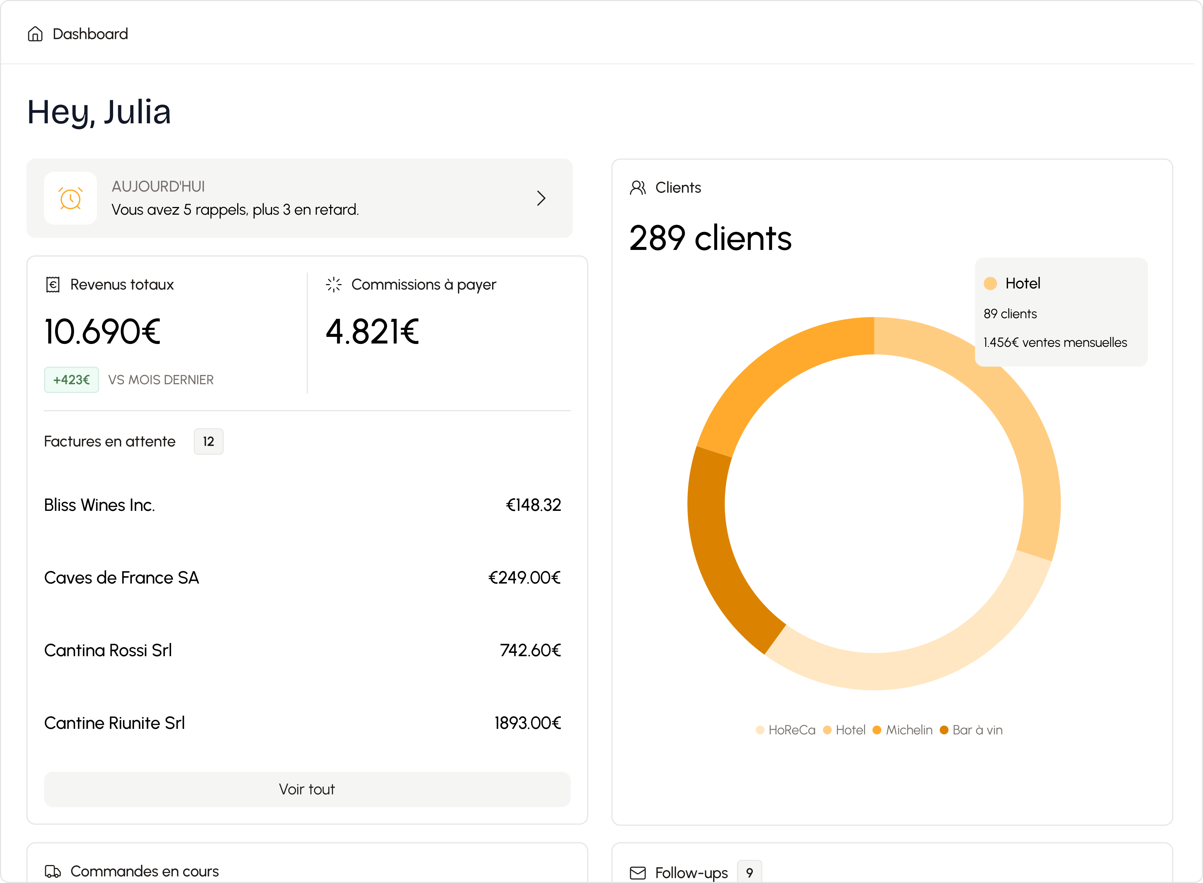Click the Factures en attente count badge 12
The height and width of the screenshot is (883, 1203).
point(209,441)
